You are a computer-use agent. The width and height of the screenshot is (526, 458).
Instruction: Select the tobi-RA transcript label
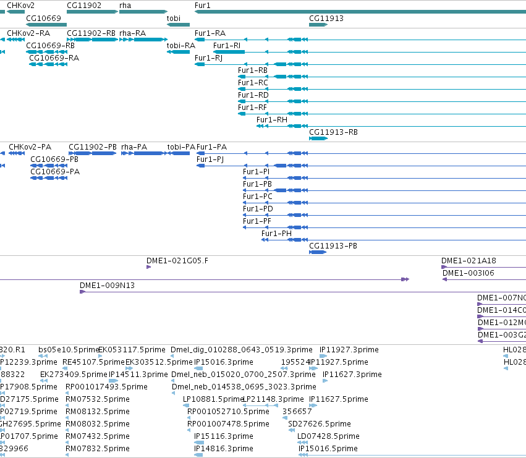[181, 45]
